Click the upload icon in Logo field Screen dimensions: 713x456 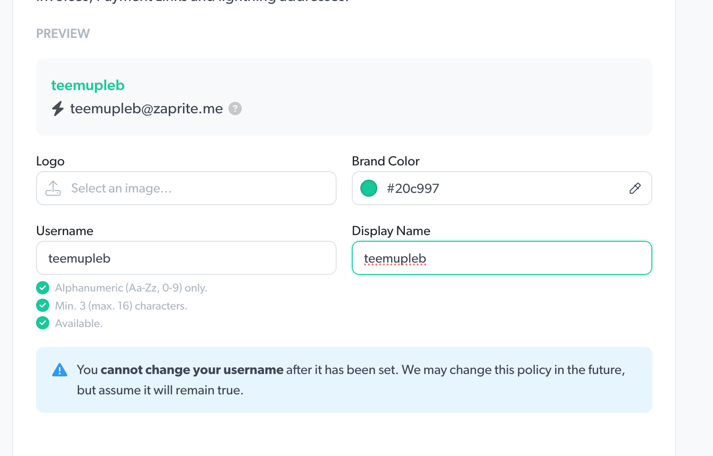click(x=53, y=188)
